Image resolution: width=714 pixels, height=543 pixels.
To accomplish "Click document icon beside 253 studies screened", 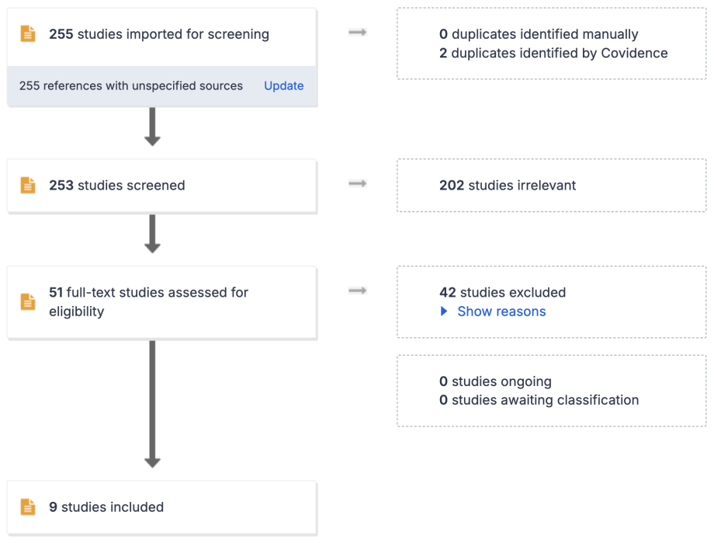I will point(28,186).
